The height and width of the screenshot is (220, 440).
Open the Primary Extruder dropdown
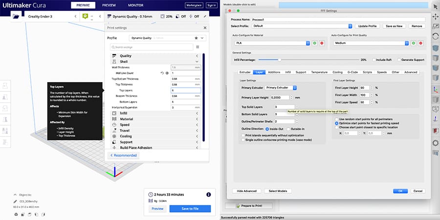click(281, 88)
